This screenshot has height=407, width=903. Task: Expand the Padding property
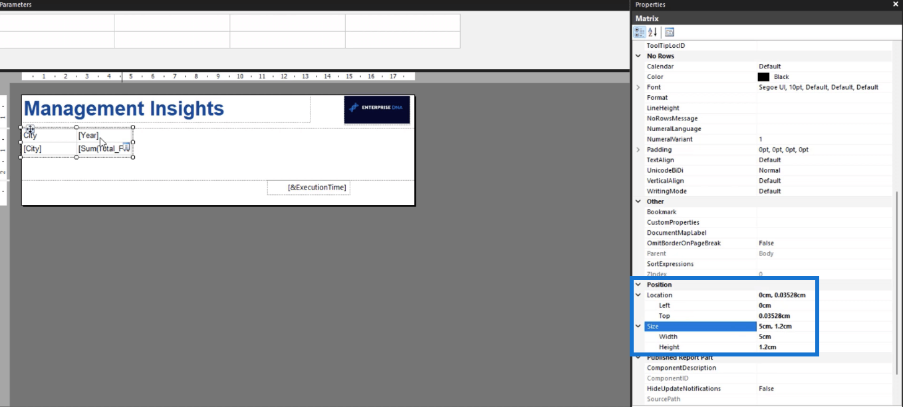pos(638,150)
